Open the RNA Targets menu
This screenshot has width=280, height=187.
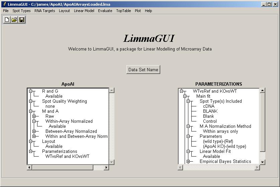click(44, 11)
